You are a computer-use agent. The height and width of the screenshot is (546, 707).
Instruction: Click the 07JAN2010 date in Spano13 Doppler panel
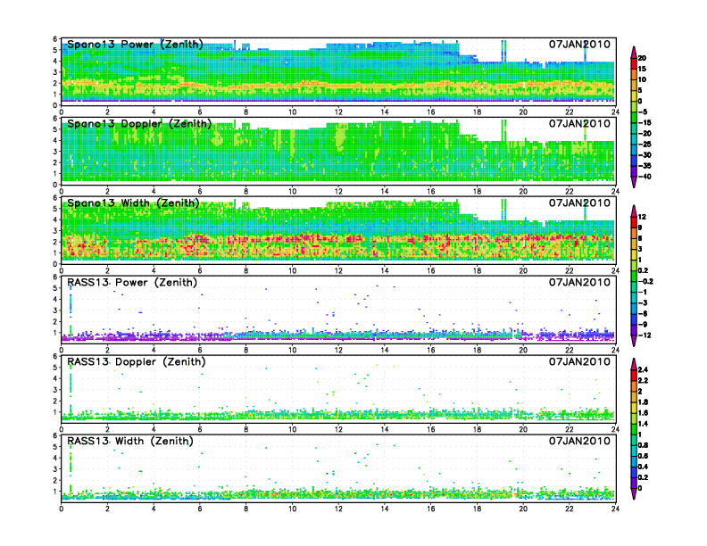[579, 123]
